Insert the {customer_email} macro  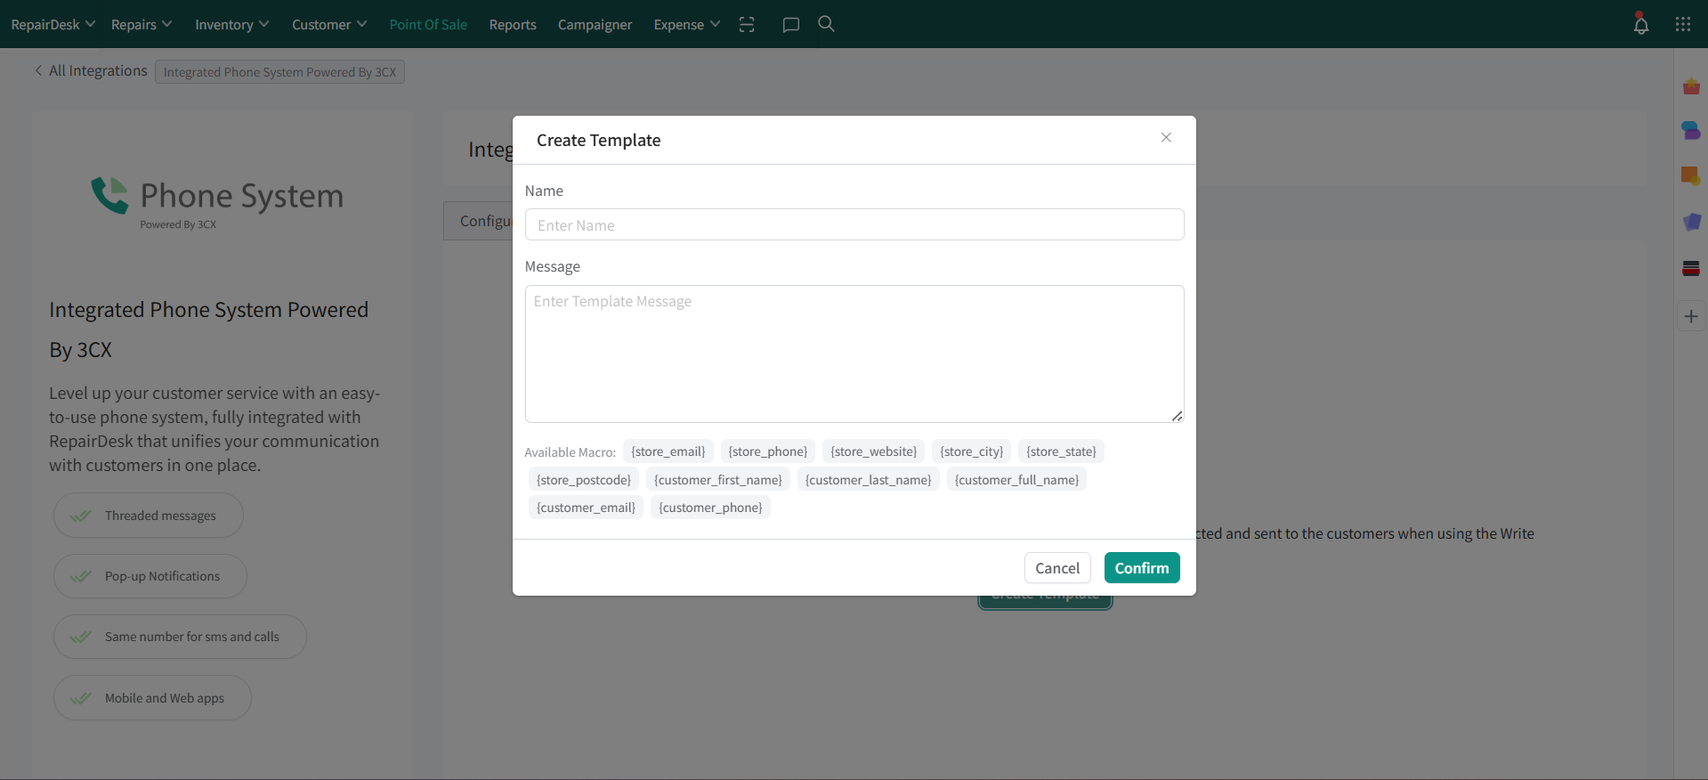[x=587, y=508]
